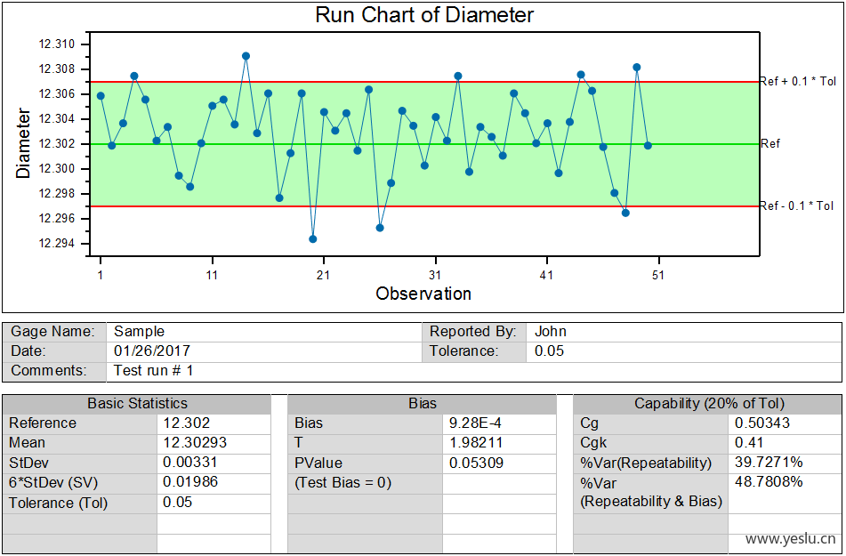This screenshot has width=846, height=556.
Task: Select the "Ref + 0.1 * Tol" line label
Action: (x=797, y=81)
